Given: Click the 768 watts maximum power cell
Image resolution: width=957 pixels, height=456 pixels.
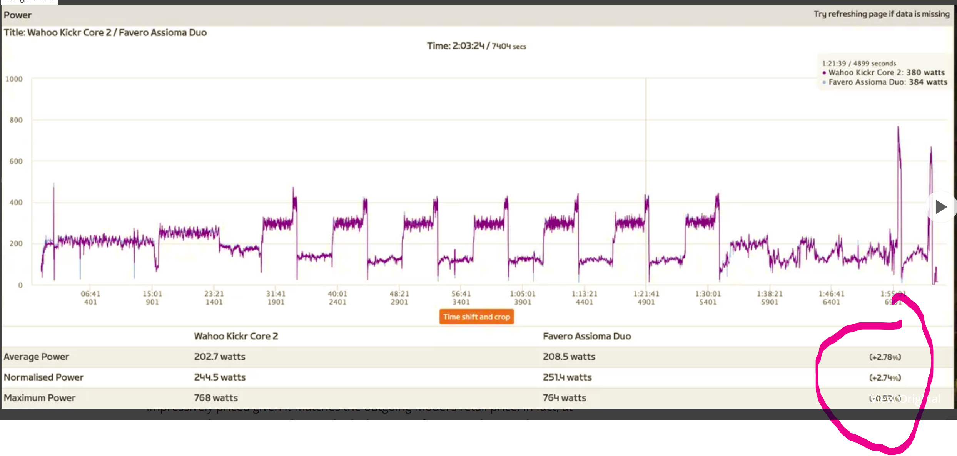Looking at the screenshot, I should click(215, 397).
